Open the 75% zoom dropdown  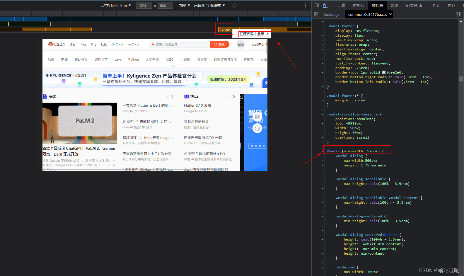(x=185, y=6)
